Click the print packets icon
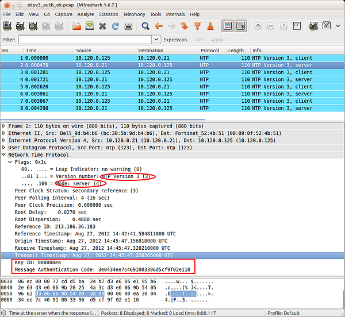This screenshot has height=317, width=345. [x=128, y=26]
